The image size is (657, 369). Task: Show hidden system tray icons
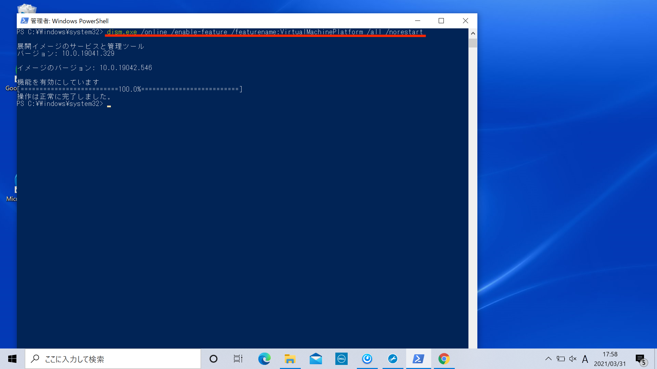tap(548, 359)
